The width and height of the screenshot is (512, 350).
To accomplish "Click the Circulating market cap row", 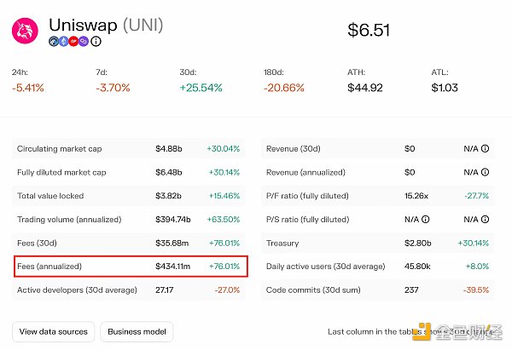I will pos(128,149).
